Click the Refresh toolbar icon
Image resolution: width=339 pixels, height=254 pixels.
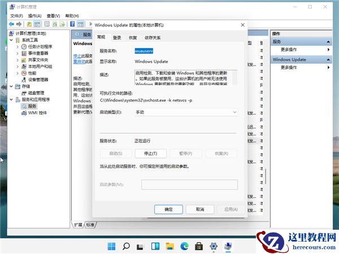pyautogui.click(x=55, y=24)
